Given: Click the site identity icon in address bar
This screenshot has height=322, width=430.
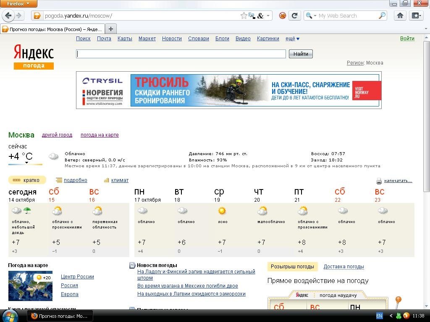Looking at the screenshot, I should click(37, 16).
